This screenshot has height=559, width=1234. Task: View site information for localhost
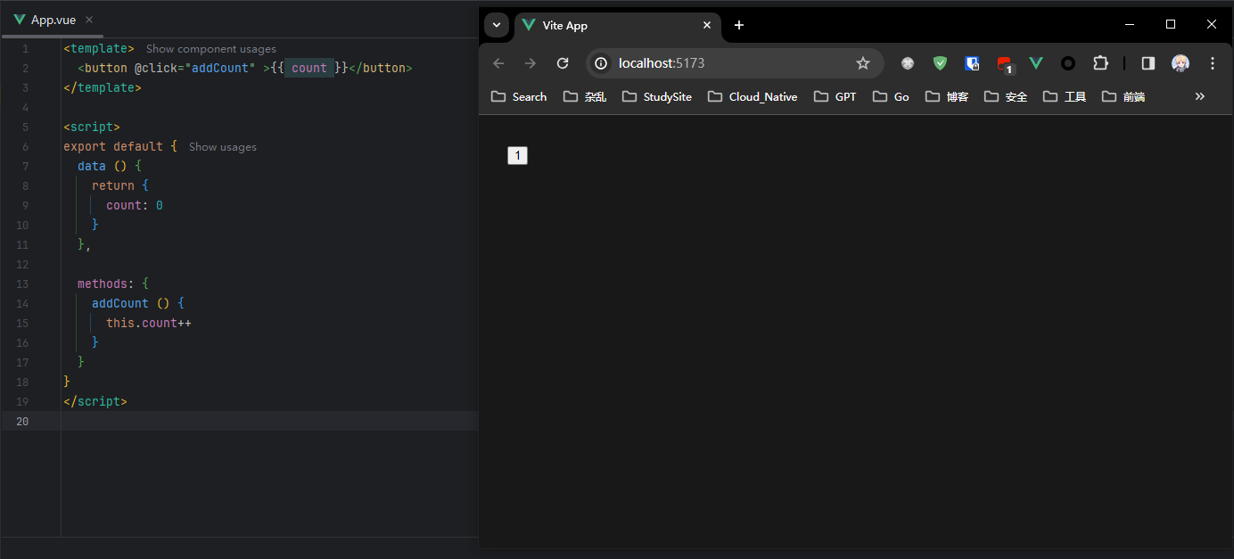[601, 63]
